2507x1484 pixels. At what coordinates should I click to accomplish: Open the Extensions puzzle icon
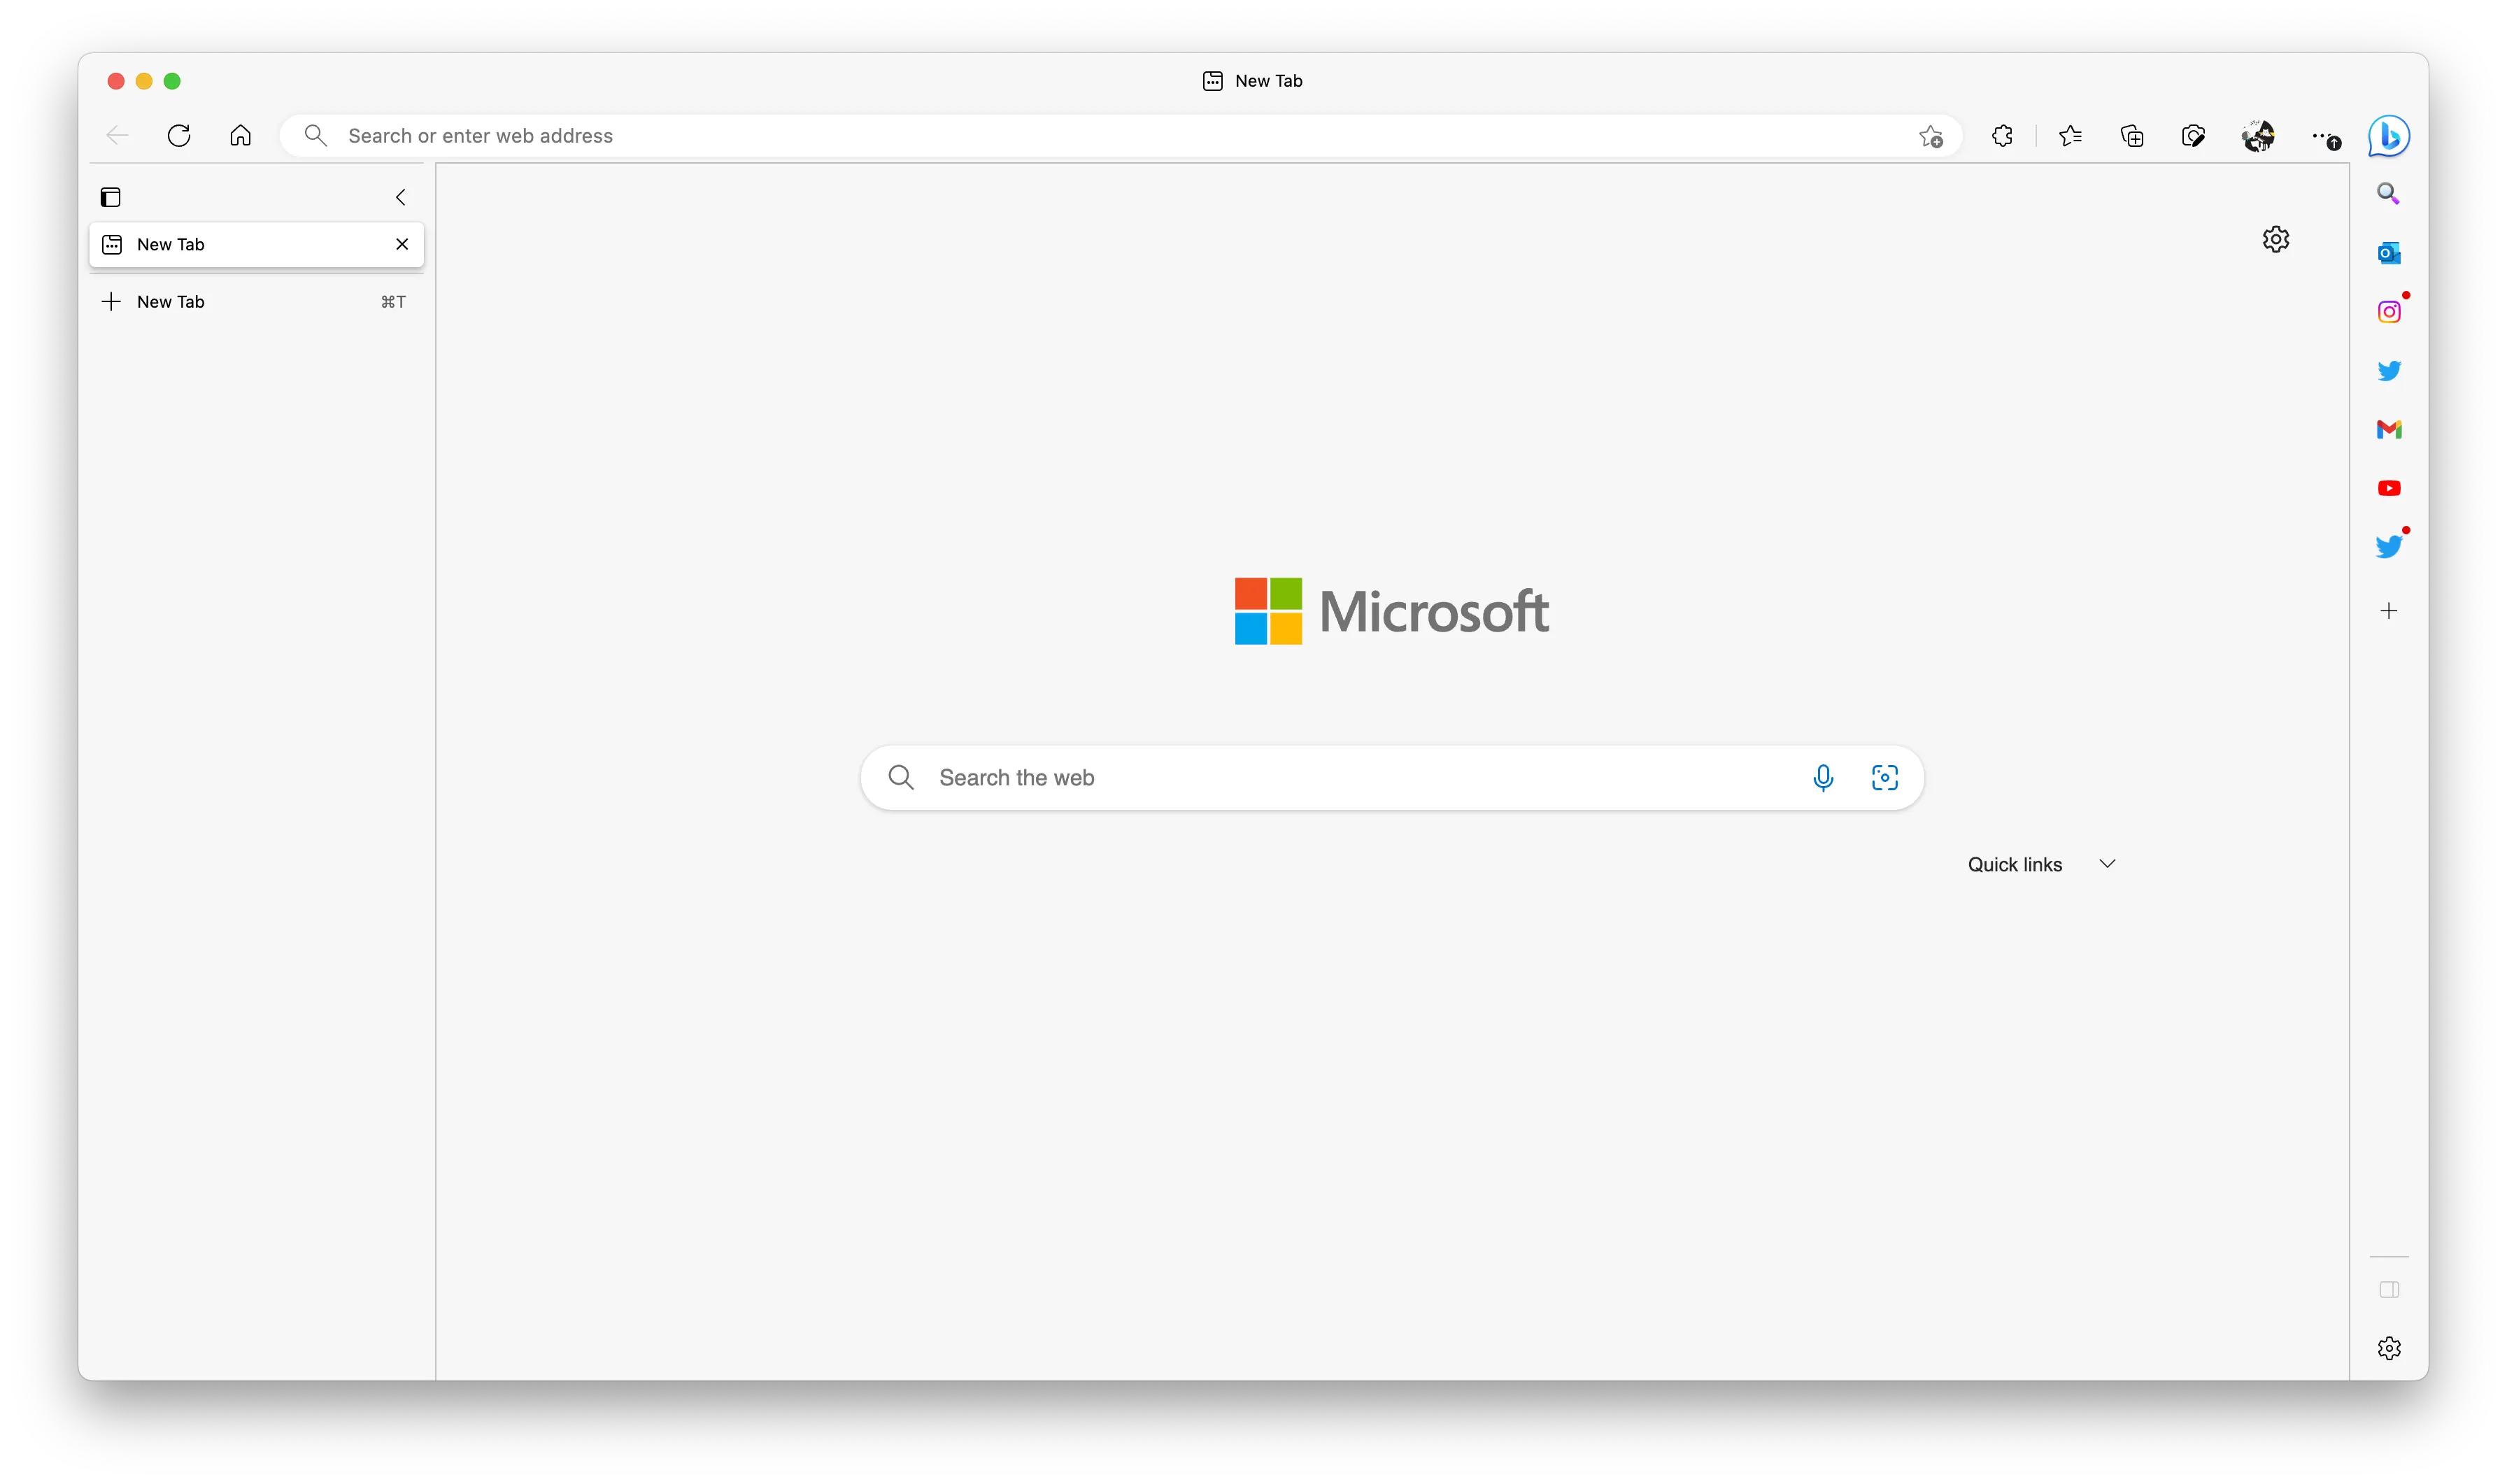2002,136
